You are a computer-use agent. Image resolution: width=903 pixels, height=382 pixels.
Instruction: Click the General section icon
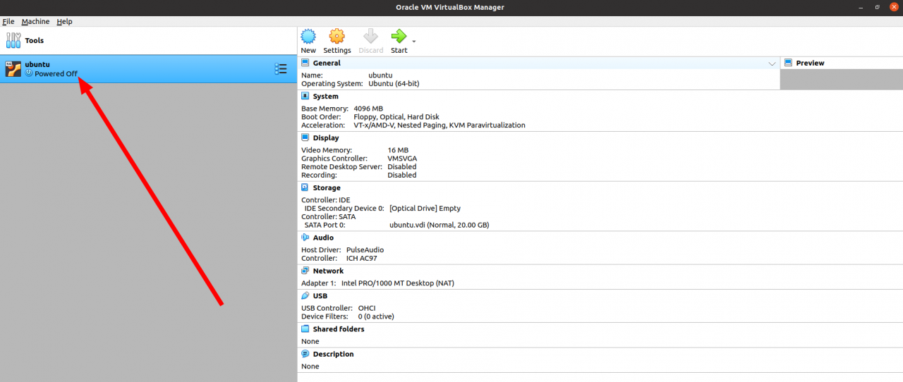(305, 63)
